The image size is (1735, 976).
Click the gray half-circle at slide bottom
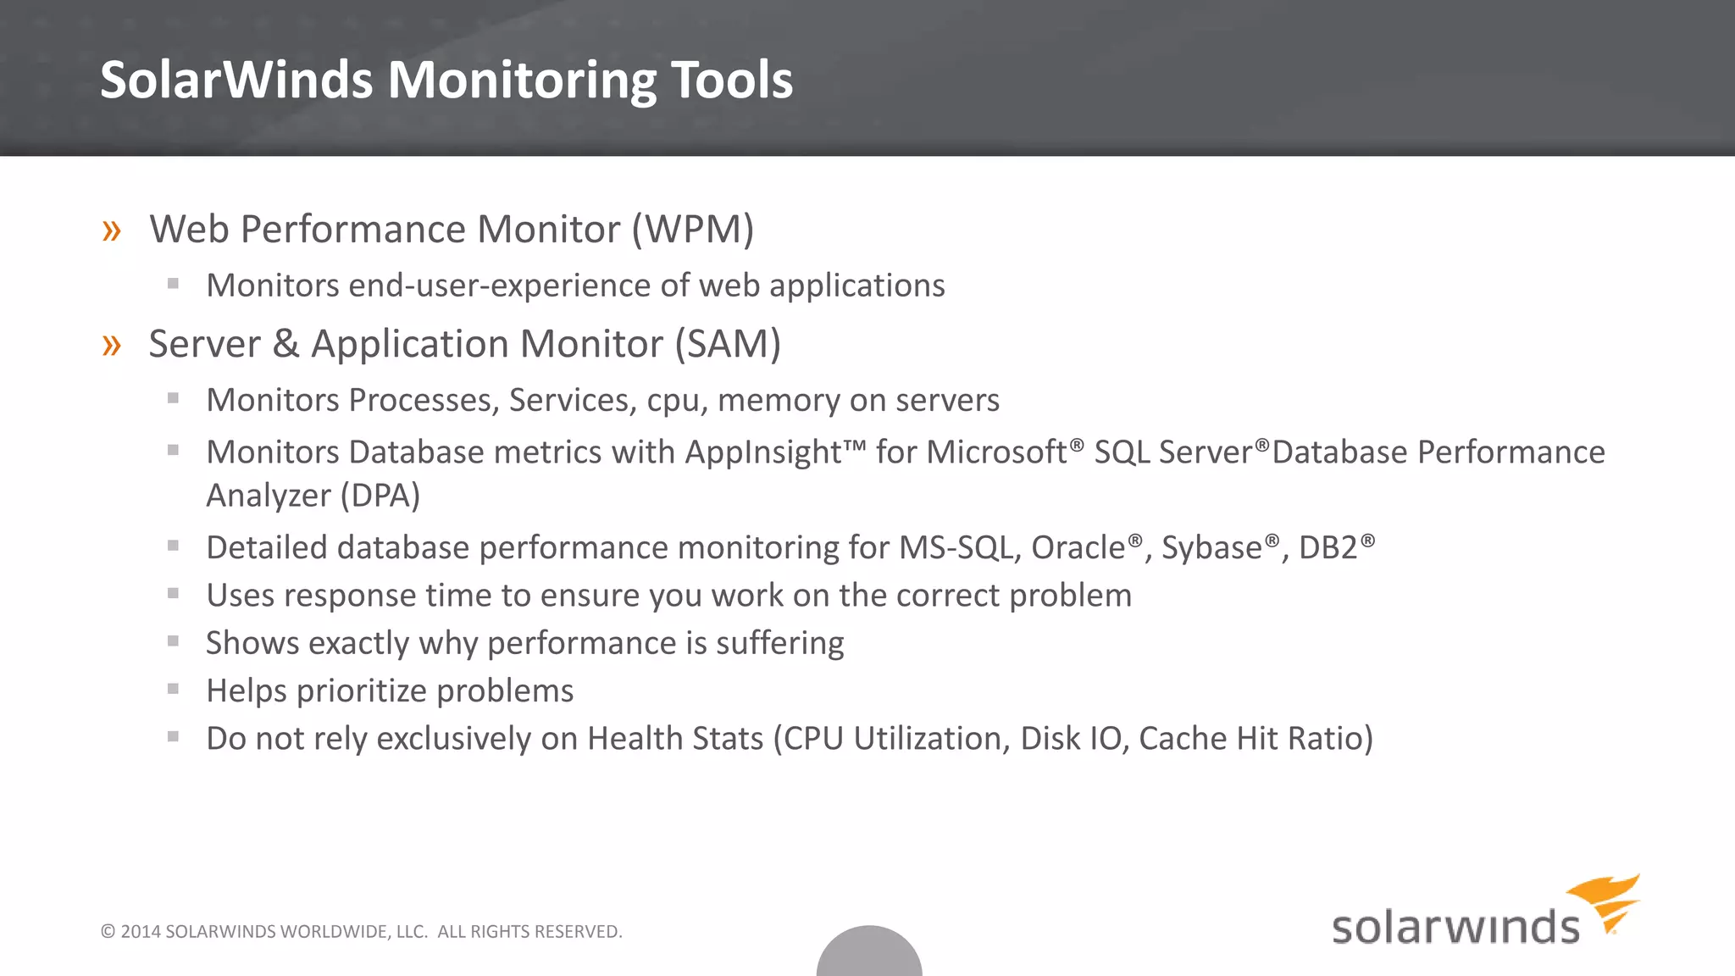point(869,951)
